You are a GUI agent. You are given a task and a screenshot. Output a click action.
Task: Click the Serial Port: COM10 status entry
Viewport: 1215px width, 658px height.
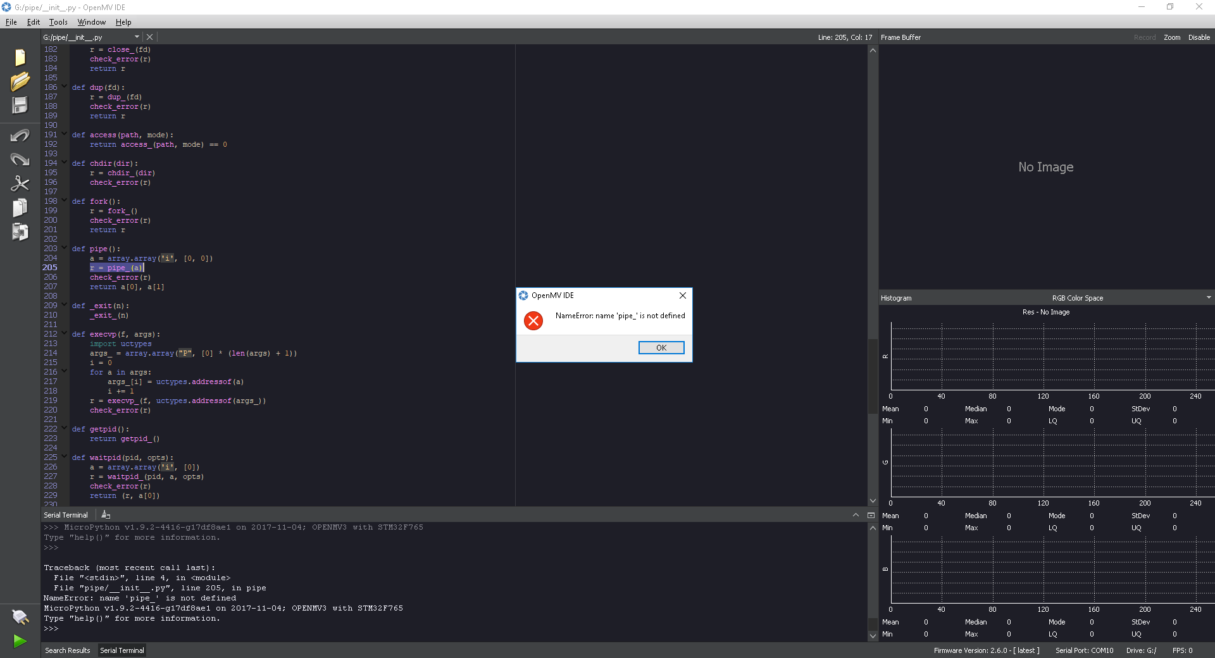1084,650
